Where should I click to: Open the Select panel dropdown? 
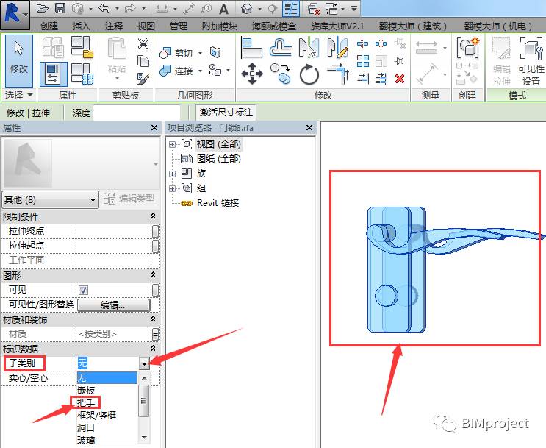click(19, 95)
